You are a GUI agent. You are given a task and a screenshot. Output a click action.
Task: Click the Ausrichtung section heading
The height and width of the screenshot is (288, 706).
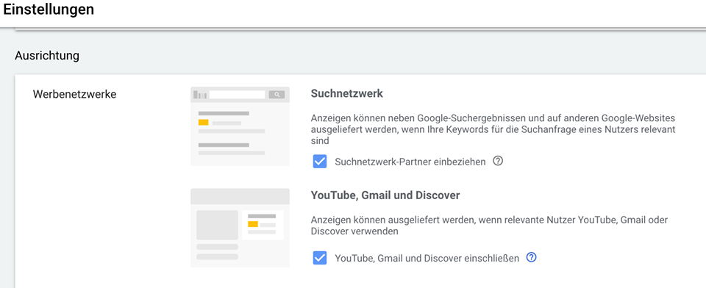coord(47,56)
